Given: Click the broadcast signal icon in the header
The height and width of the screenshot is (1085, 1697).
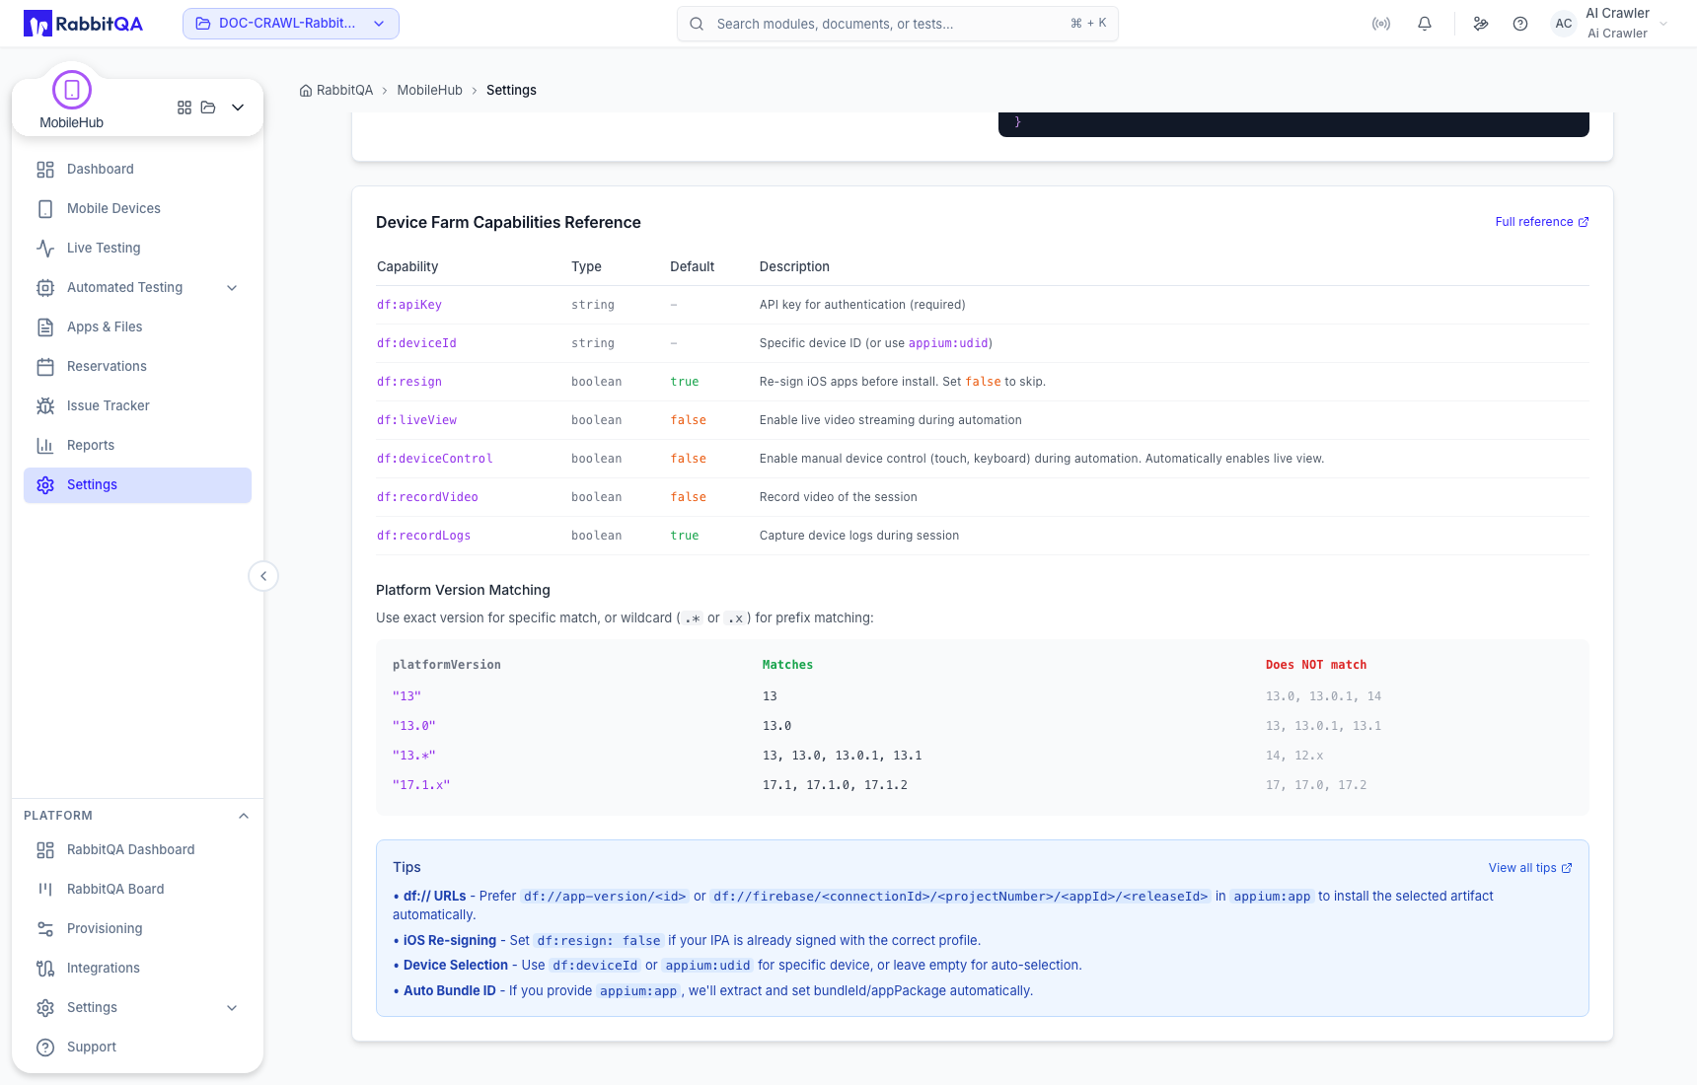Looking at the screenshot, I should tap(1381, 24).
